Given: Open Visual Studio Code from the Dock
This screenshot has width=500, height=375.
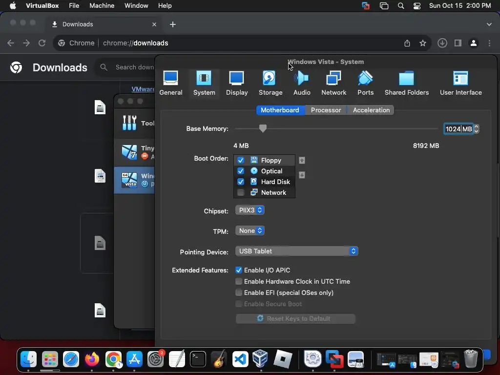Looking at the screenshot, I should click(x=240, y=359).
